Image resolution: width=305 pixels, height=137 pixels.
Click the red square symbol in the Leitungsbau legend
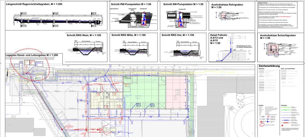click(x=282, y=125)
